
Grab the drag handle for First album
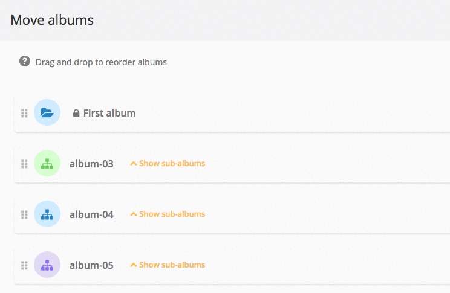click(x=24, y=113)
